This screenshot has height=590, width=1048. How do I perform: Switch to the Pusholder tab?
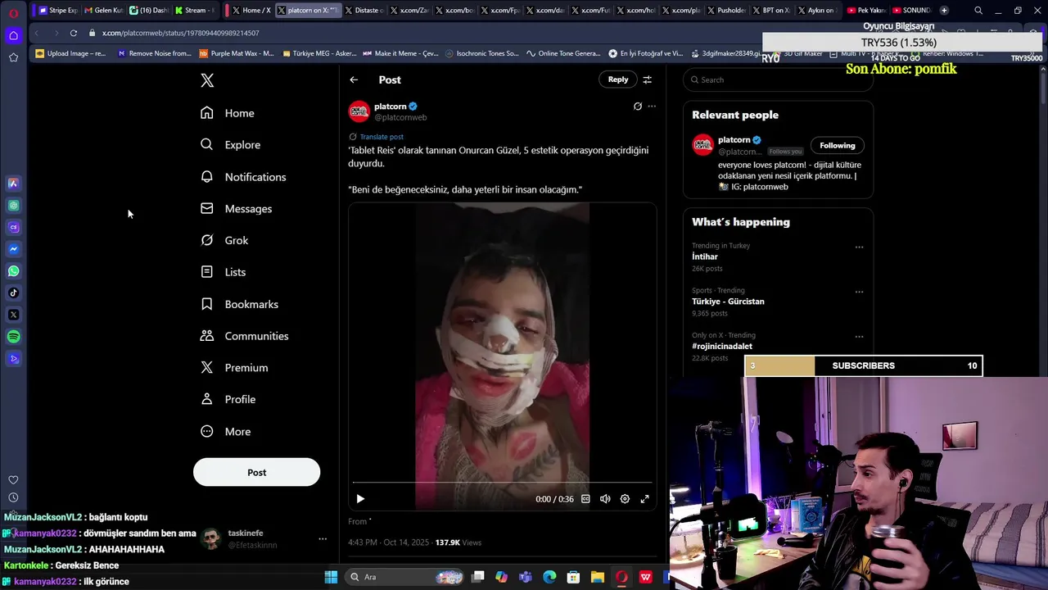pos(725,10)
